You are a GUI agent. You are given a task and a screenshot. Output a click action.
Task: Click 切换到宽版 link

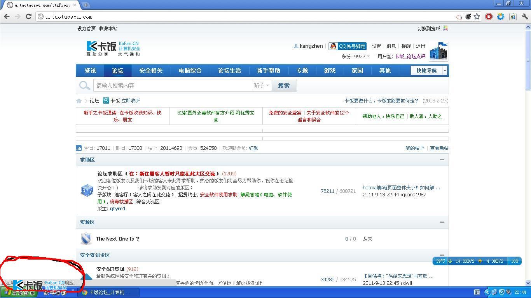click(x=428, y=28)
